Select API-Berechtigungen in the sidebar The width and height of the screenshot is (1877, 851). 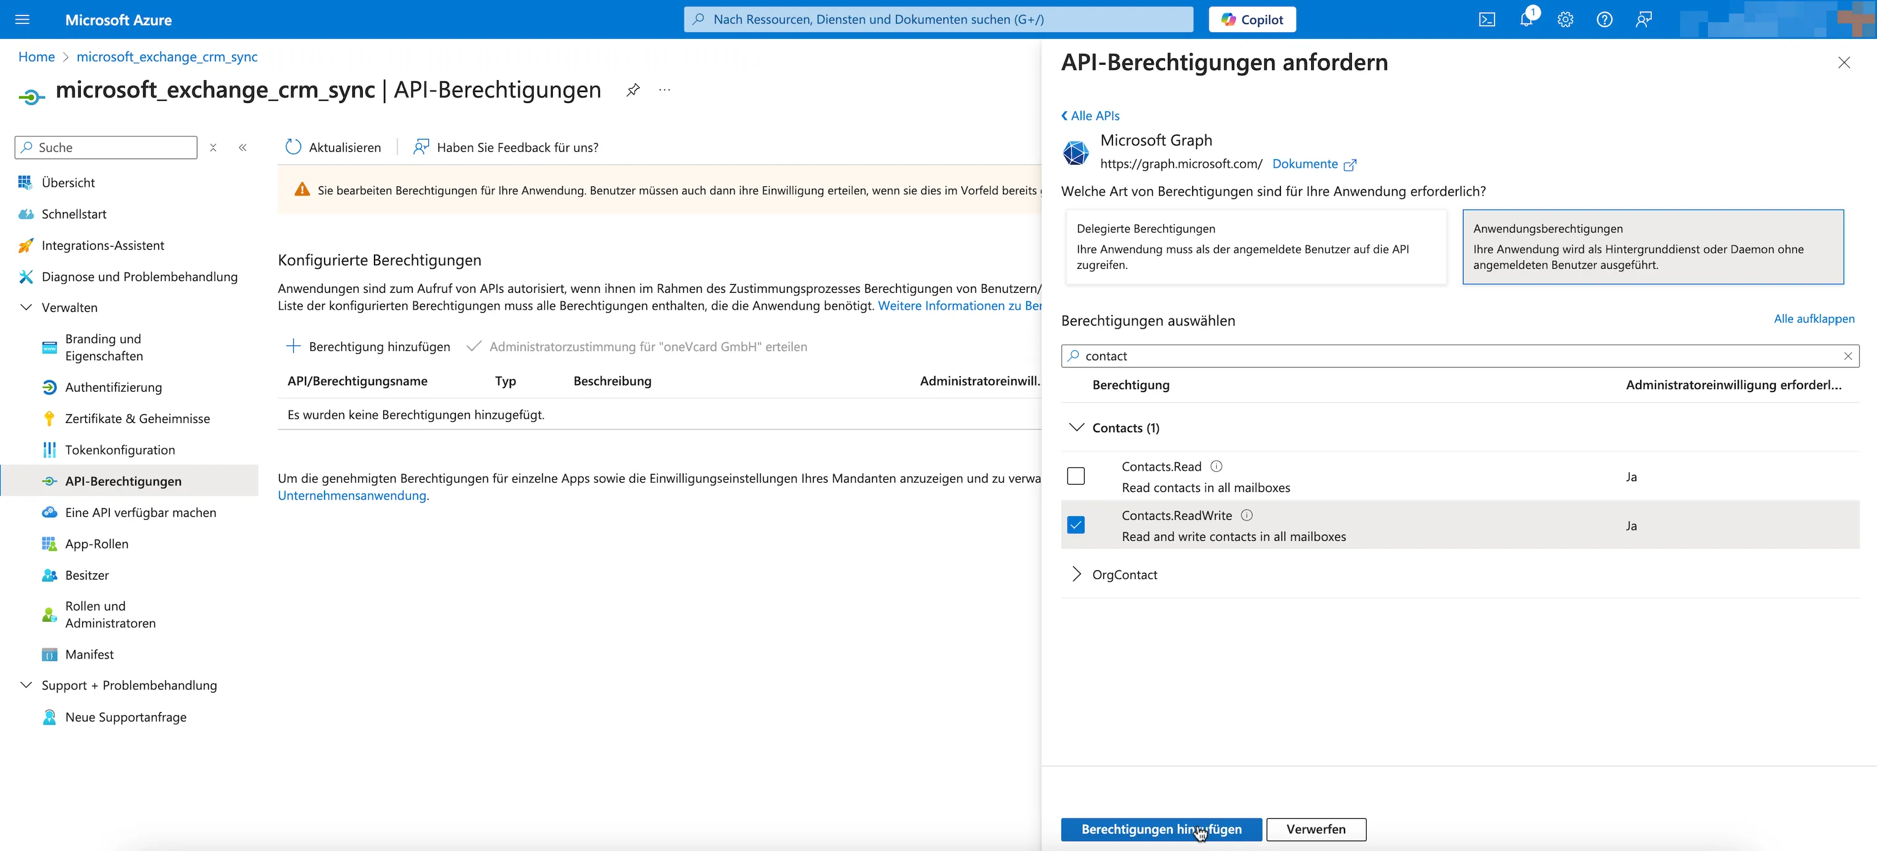click(123, 481)
